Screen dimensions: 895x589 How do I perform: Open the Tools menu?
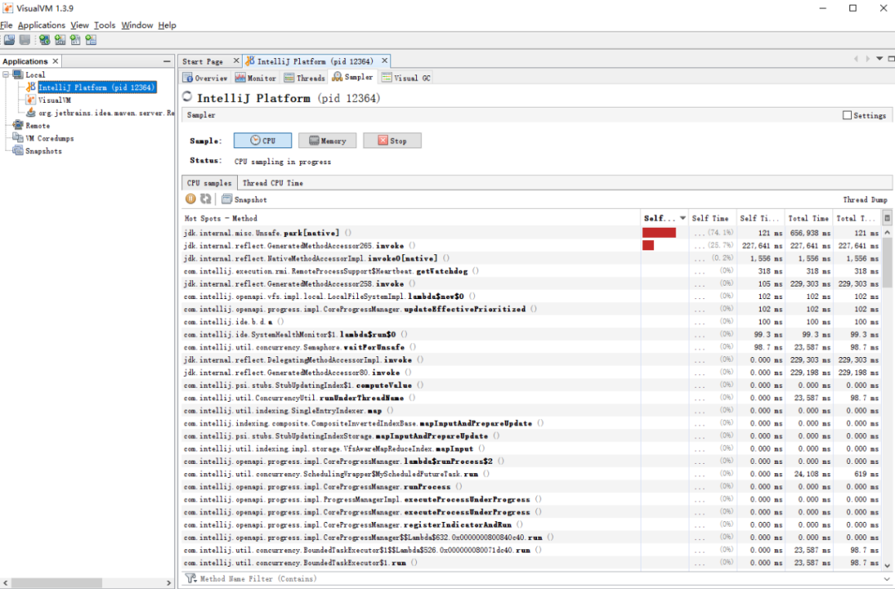pos(104,25)
